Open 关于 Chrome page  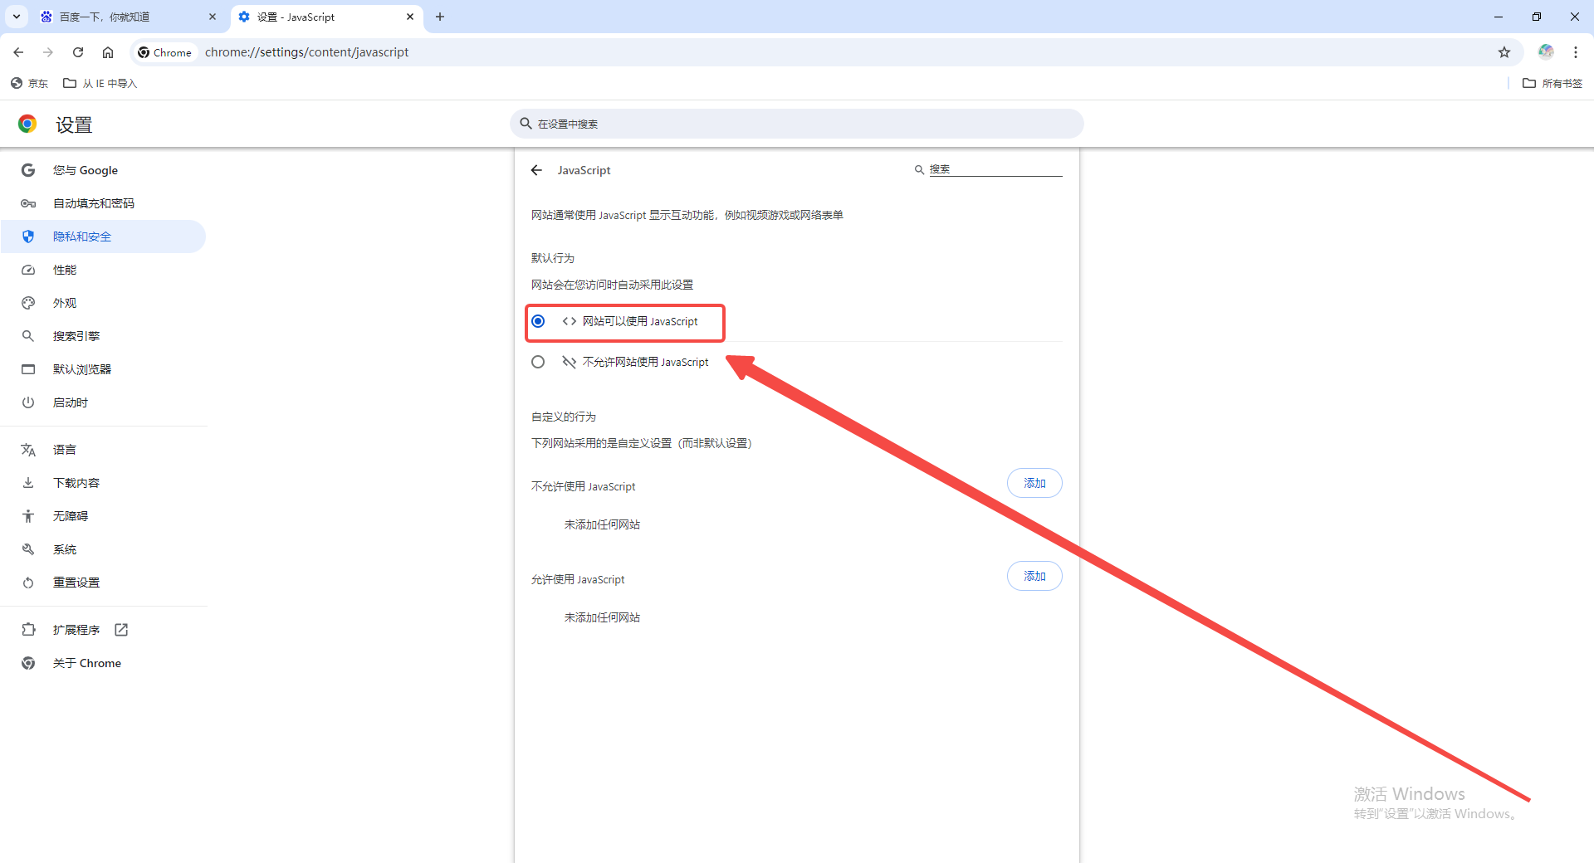coord(103,663)
